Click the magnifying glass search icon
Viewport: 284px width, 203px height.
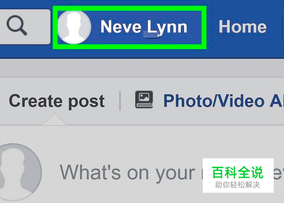17,25
